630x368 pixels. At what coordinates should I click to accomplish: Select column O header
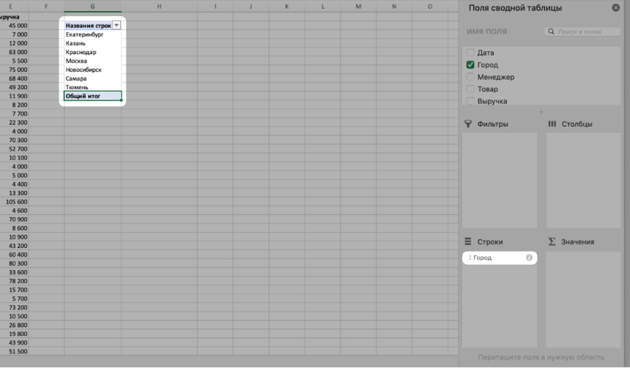[430, 7]
